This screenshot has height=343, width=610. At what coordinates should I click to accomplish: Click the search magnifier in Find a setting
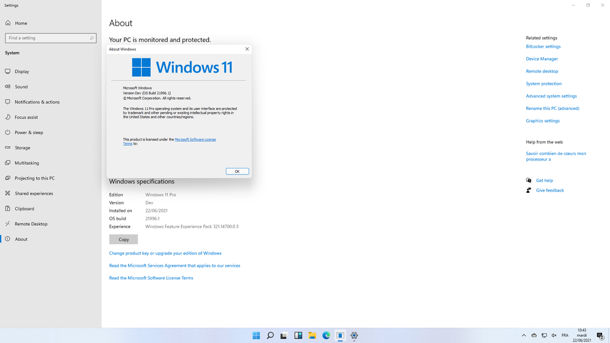pyautogui.click(x=92, y=38)
